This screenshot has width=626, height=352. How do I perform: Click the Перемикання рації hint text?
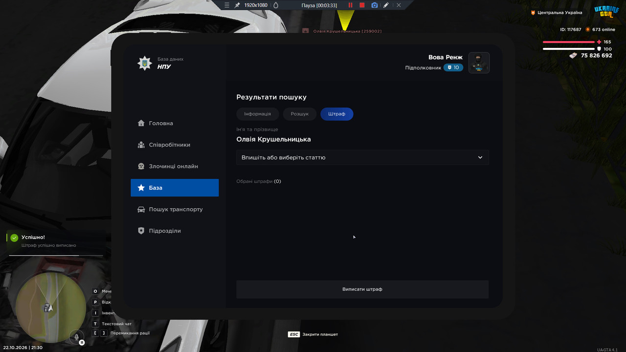coord(130,333)
